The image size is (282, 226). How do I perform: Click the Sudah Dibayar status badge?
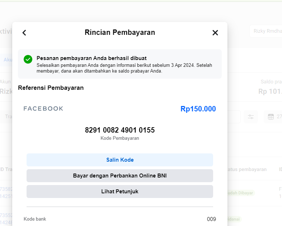tap(240, 193)
